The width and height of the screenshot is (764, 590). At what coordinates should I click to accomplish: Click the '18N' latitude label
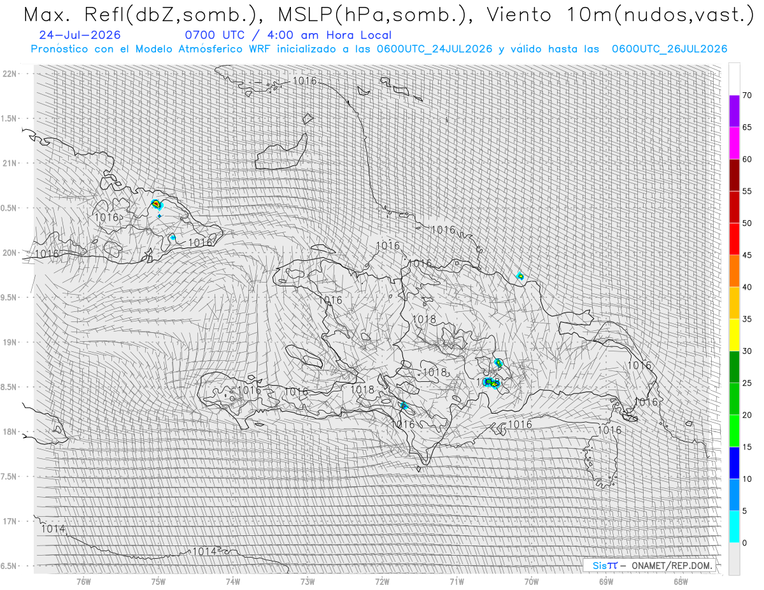pos(10,432)
